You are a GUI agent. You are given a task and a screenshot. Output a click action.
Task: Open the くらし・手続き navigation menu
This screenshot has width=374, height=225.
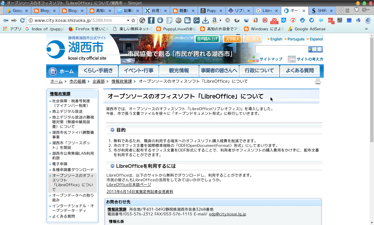98,71
